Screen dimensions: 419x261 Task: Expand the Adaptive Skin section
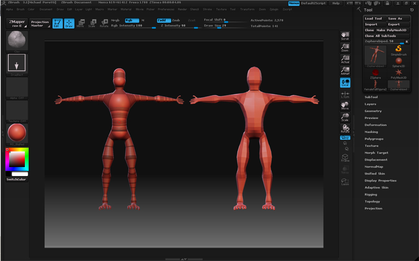[376, 187]
